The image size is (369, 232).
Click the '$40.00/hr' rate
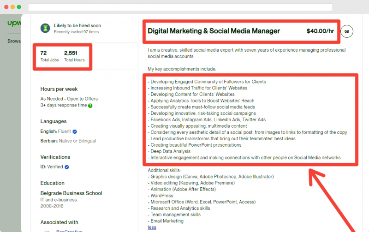[x=320, y=31]
